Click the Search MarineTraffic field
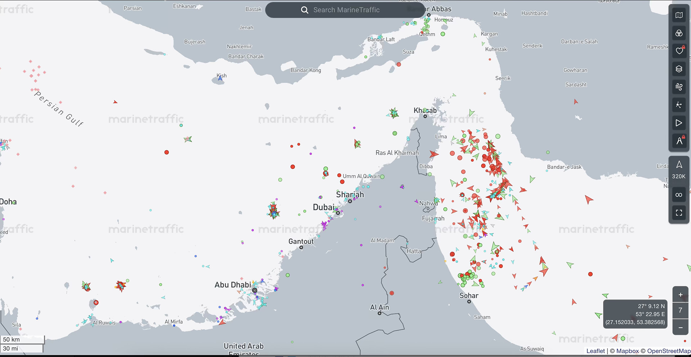The image size is (691, 357). (x=346, y=10)
